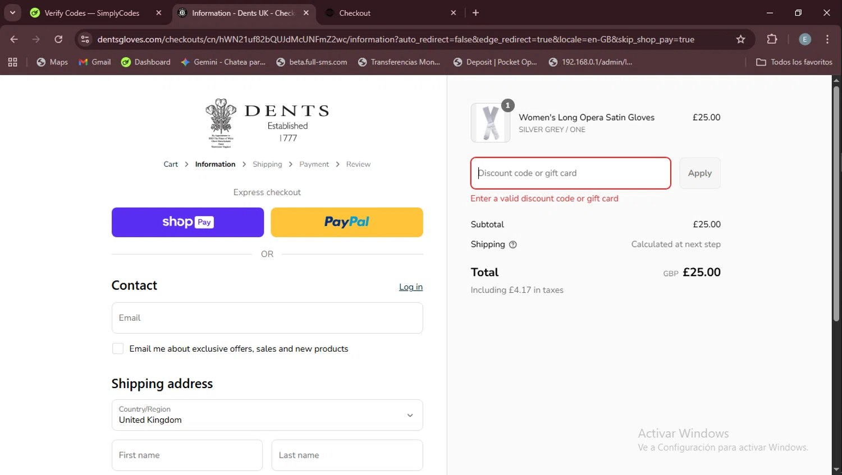Click the satin gloves product thumbnail
This screenshot has height=475, width=842.
pos(491,123)
